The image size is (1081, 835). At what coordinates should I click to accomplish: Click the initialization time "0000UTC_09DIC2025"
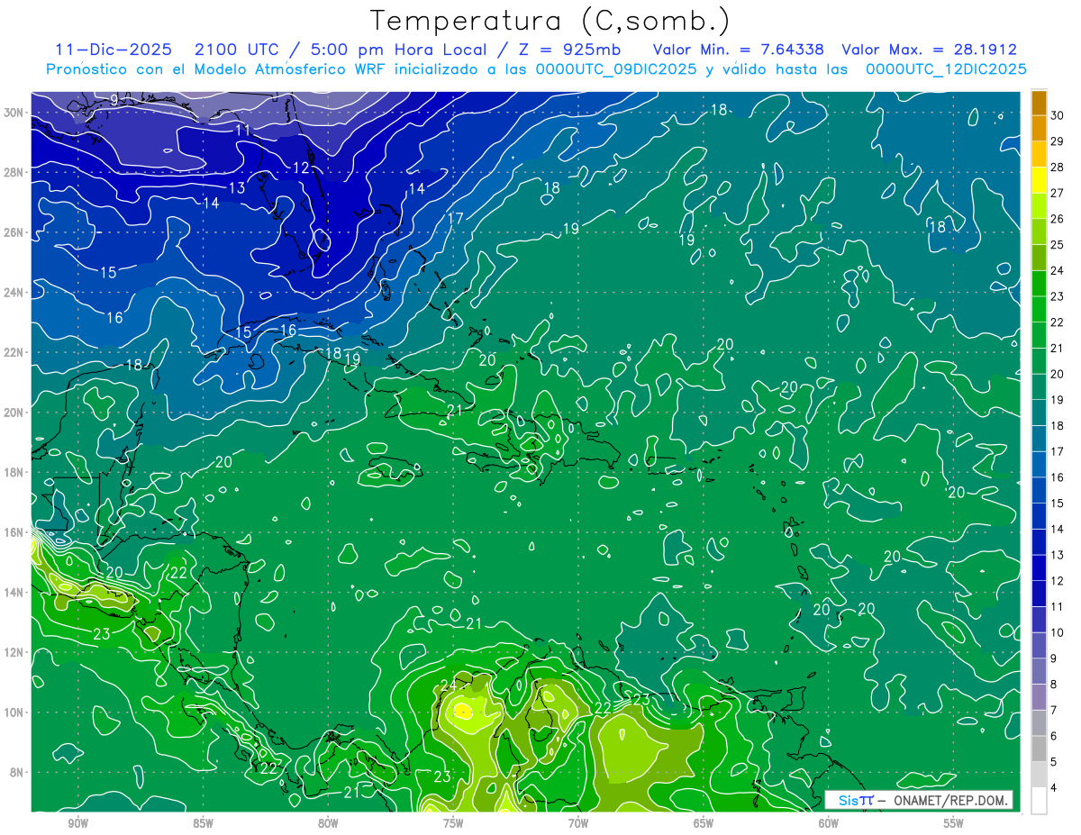point(616,69)
